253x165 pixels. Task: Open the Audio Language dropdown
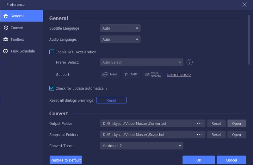(120, 40)
